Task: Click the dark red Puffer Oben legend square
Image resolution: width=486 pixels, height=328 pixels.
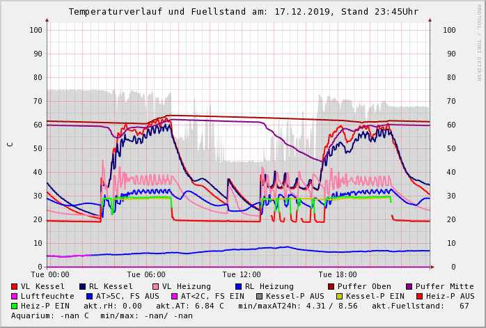Action: coord(331,286)
